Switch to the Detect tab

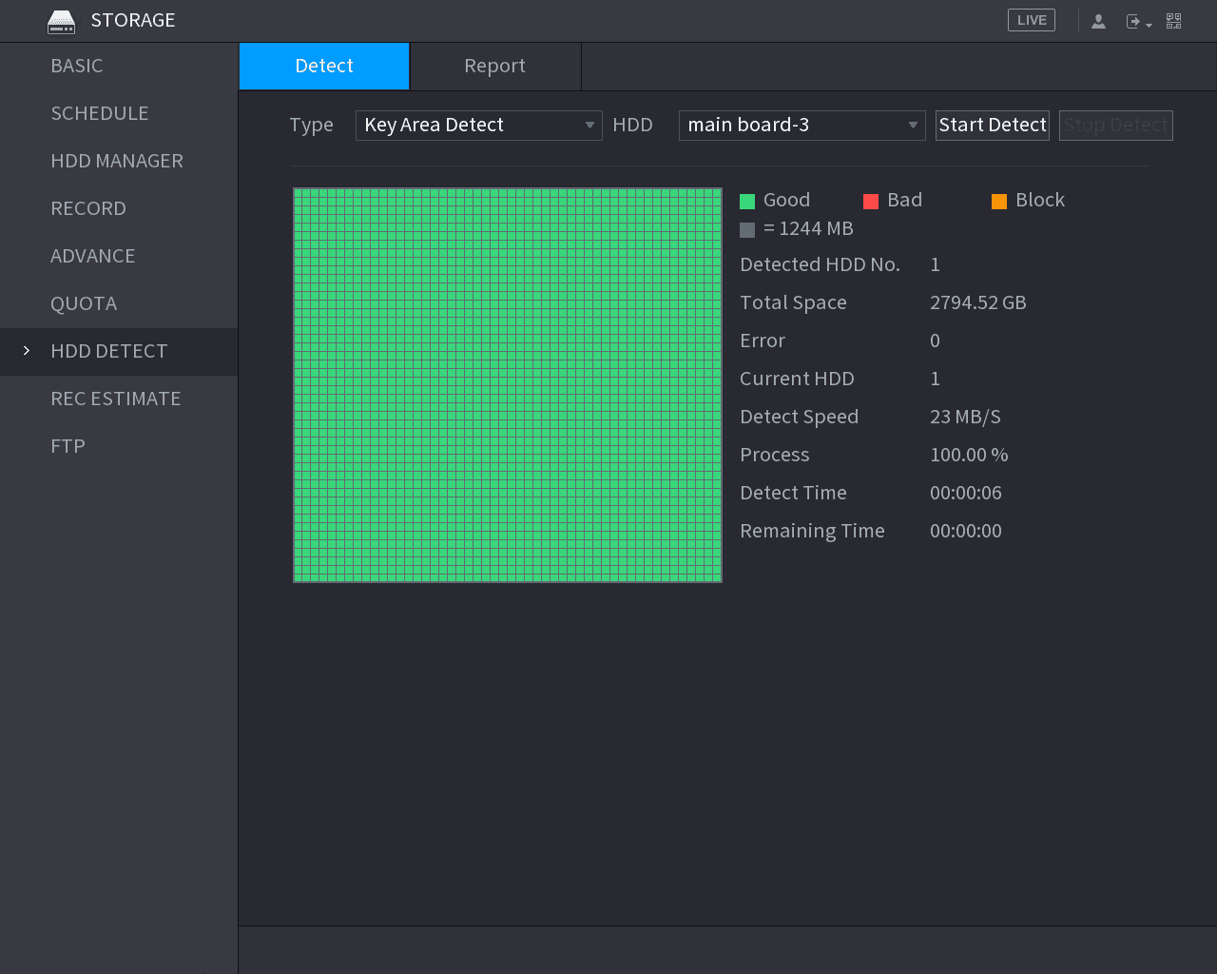point(324,66)
